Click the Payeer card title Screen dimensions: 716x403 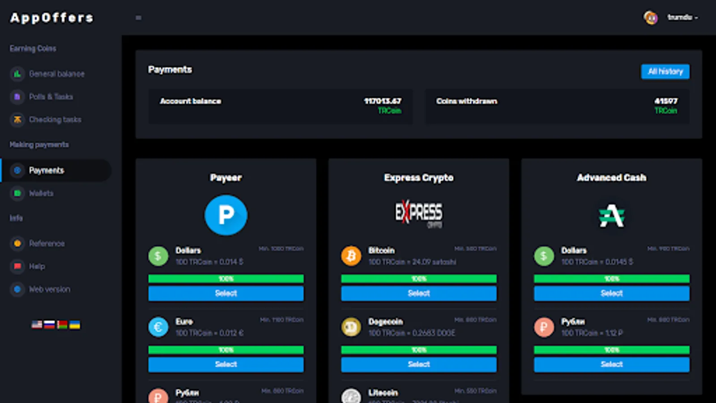point(226,178)
